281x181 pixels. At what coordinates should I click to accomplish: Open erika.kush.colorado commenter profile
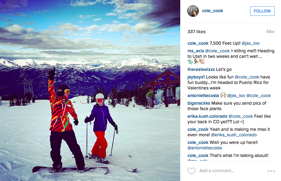(207, 116)
